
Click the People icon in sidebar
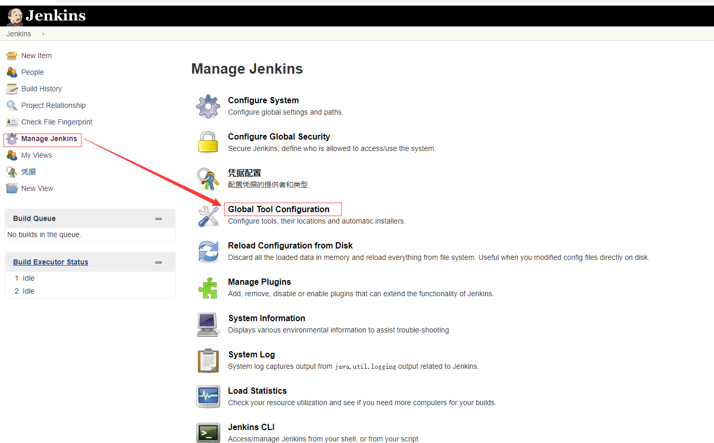12,72
